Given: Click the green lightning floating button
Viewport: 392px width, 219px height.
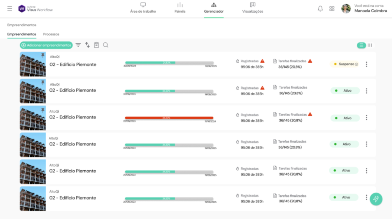Looking at the screenshot, I should pos(376,199).
